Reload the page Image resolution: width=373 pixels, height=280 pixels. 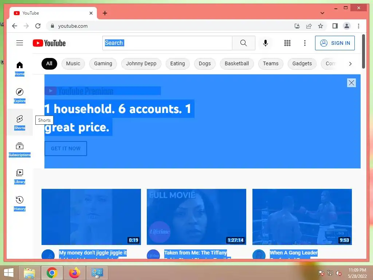[38, 26]
